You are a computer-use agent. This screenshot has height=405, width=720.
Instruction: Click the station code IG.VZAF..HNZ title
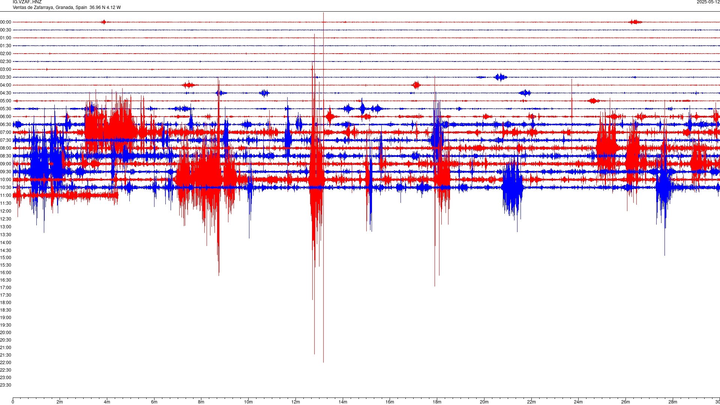pos(27,2)
